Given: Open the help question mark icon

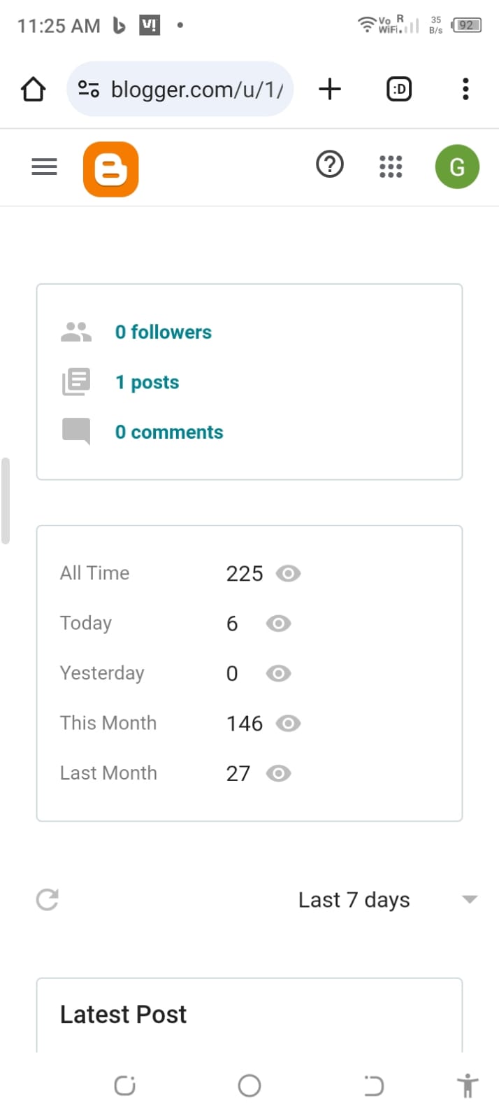Looking at the screenshot, I should tap(330, 165).
